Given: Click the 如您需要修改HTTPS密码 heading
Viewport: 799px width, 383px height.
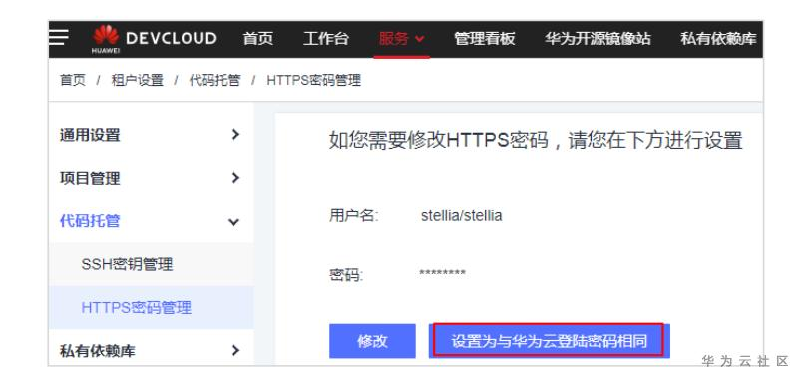Looking at the screenshot, I should [536, 140].
